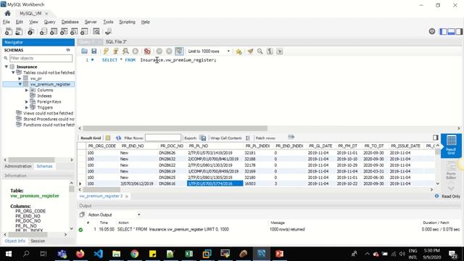Open Windows Start menu
Image resolution: width=464 pixels, height=261 pixels.
[8, 254]
